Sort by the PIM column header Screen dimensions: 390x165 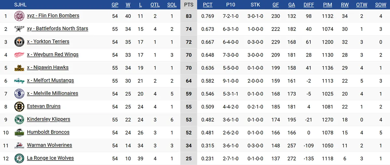[x=328, y=5]
